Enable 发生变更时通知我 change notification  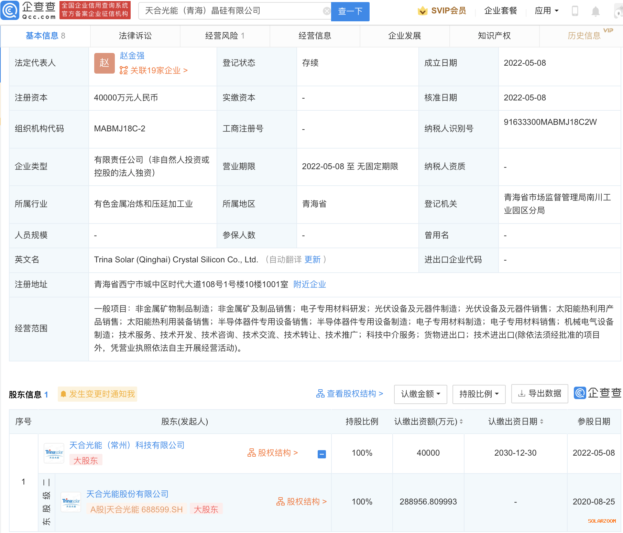98,394
